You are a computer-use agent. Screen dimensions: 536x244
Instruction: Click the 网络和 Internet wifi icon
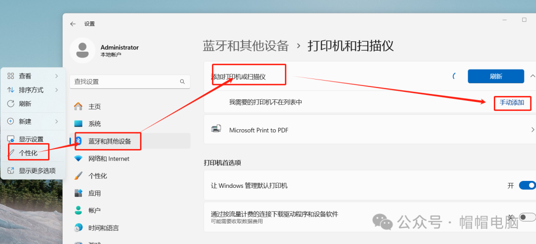[78, 159]
